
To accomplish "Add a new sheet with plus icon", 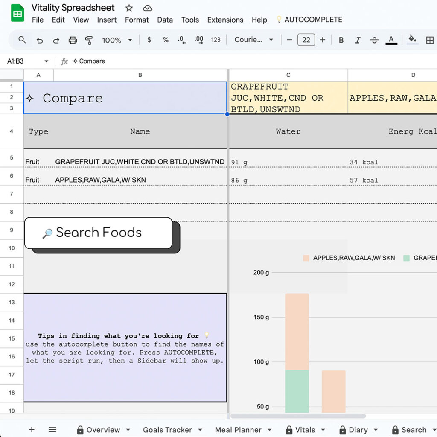I will (x=32, y=429).
